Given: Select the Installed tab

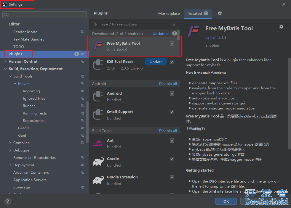Looking at the screenshot, I should pos(198,14).
